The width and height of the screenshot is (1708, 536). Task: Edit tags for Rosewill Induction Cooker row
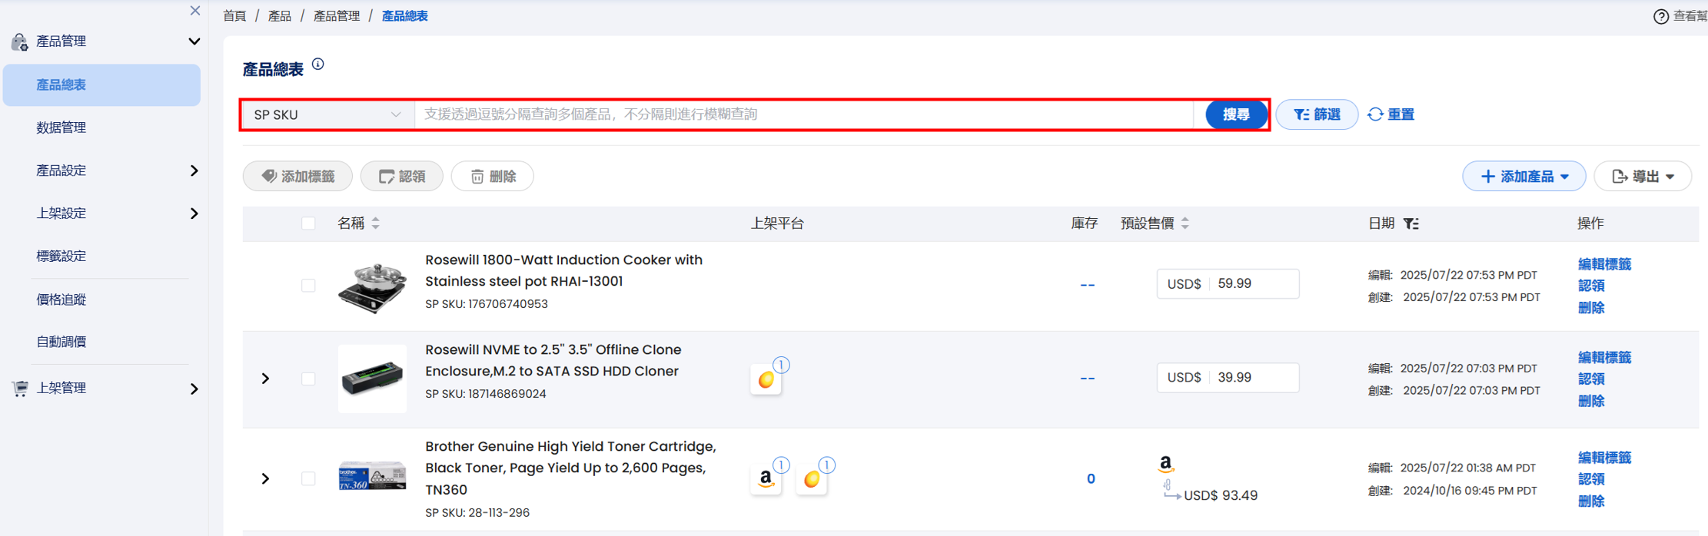coord(1604,264)
